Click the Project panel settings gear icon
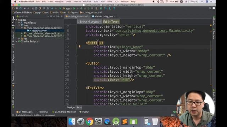The image size is (227, 127). click(58, 17)
